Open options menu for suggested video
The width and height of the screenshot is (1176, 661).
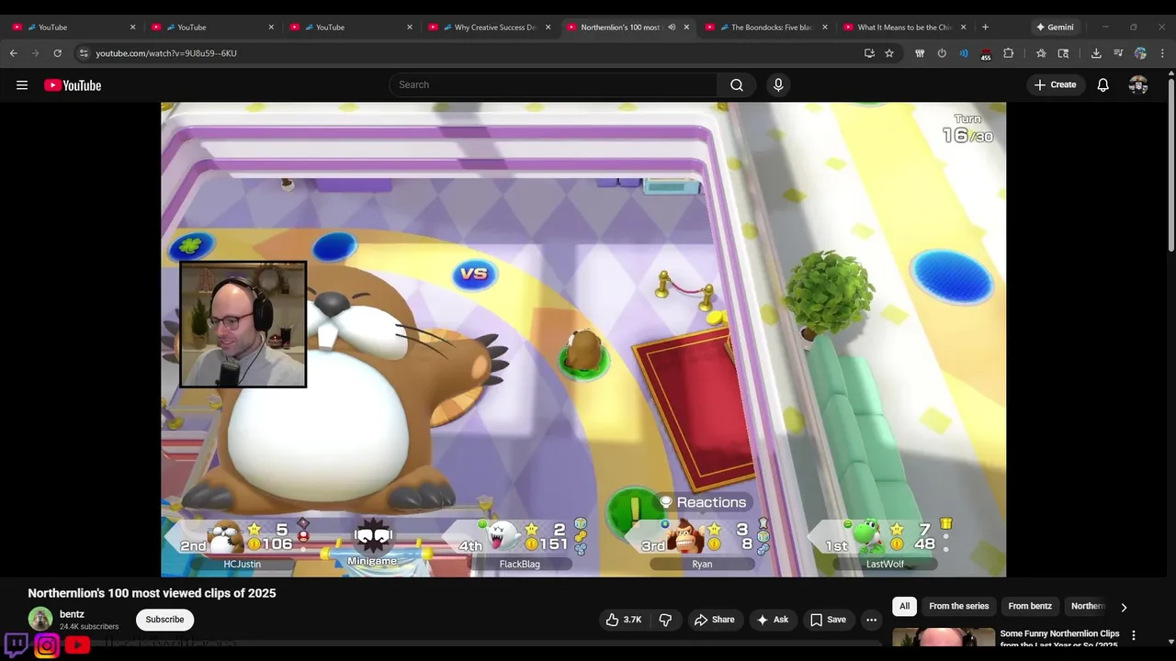pyautogui.click(x=1134, y=635)
